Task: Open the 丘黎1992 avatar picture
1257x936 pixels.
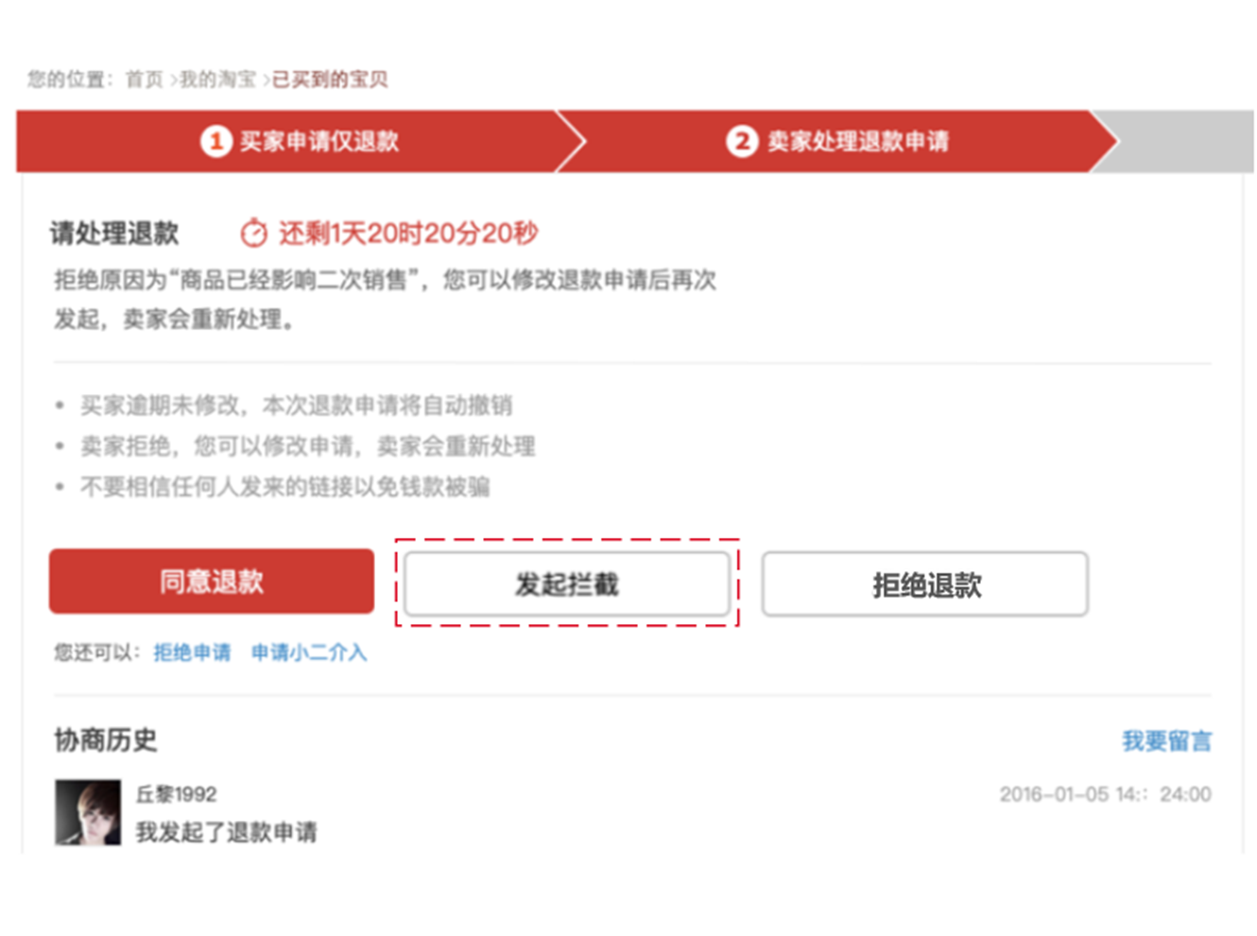Action: [x=88, y=812]
